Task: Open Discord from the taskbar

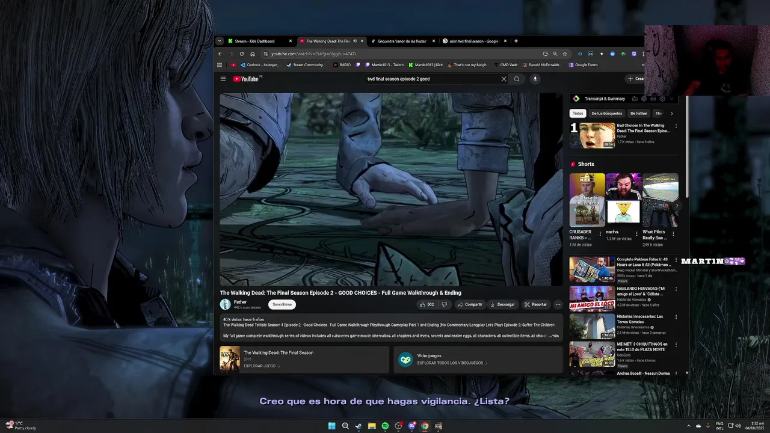Action: 411,426
